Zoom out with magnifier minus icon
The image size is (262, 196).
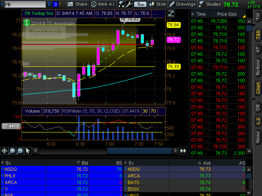[20, 151]
